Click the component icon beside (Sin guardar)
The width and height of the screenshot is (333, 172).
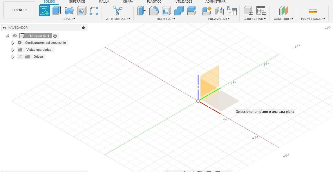tap(22, 36)
